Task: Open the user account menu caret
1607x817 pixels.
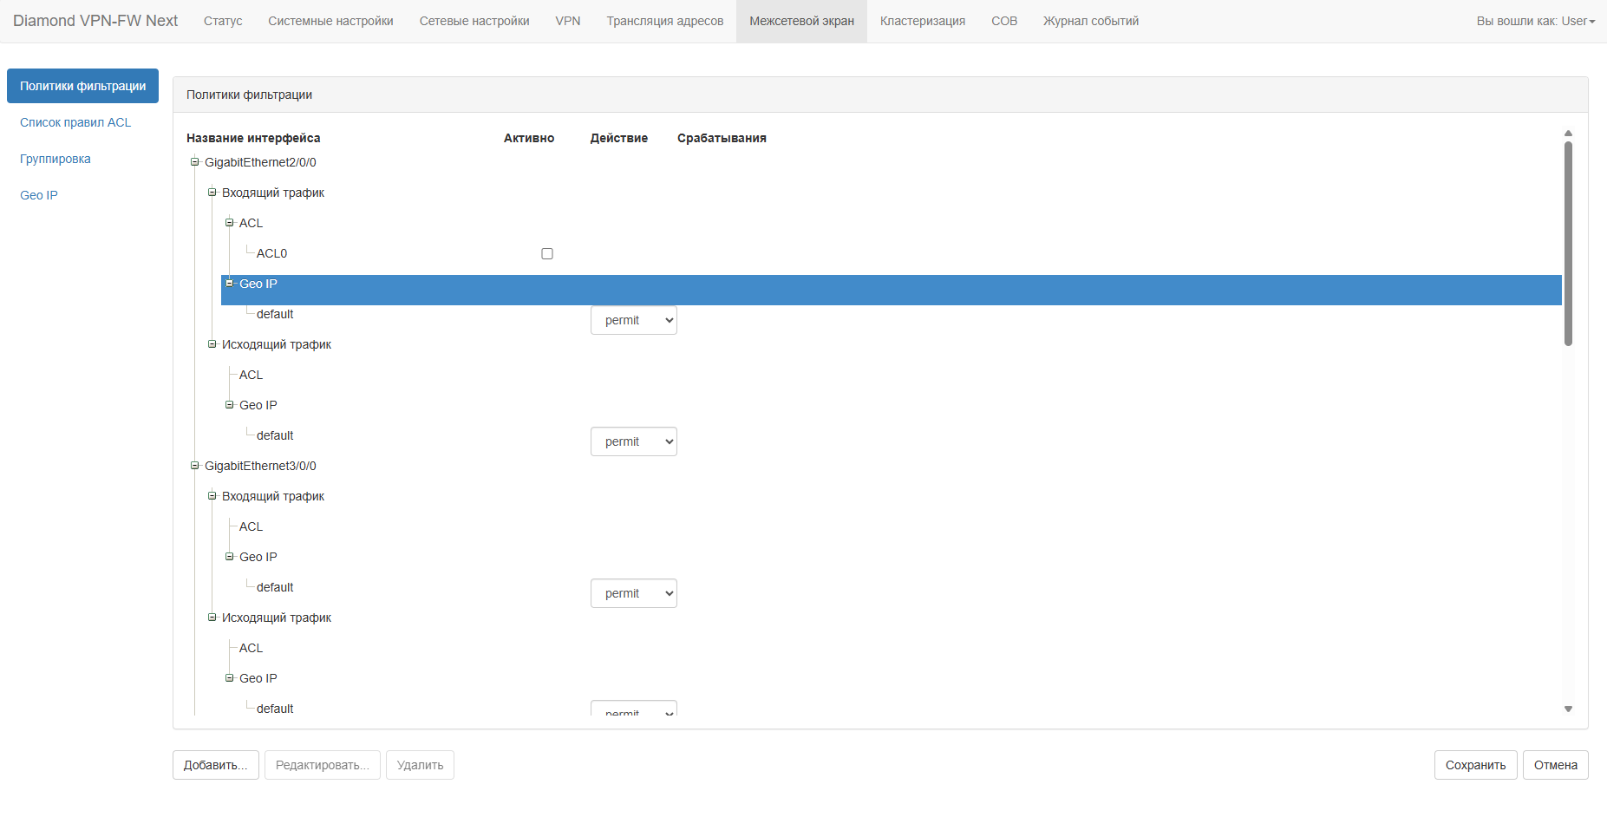Action: (1592, 22)
